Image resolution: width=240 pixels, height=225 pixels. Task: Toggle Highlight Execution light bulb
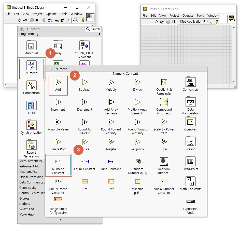pos(44,20)
